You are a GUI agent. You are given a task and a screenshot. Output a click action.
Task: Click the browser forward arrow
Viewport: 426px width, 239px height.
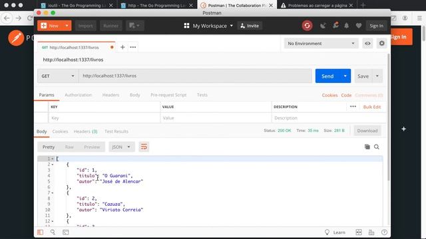19,18
